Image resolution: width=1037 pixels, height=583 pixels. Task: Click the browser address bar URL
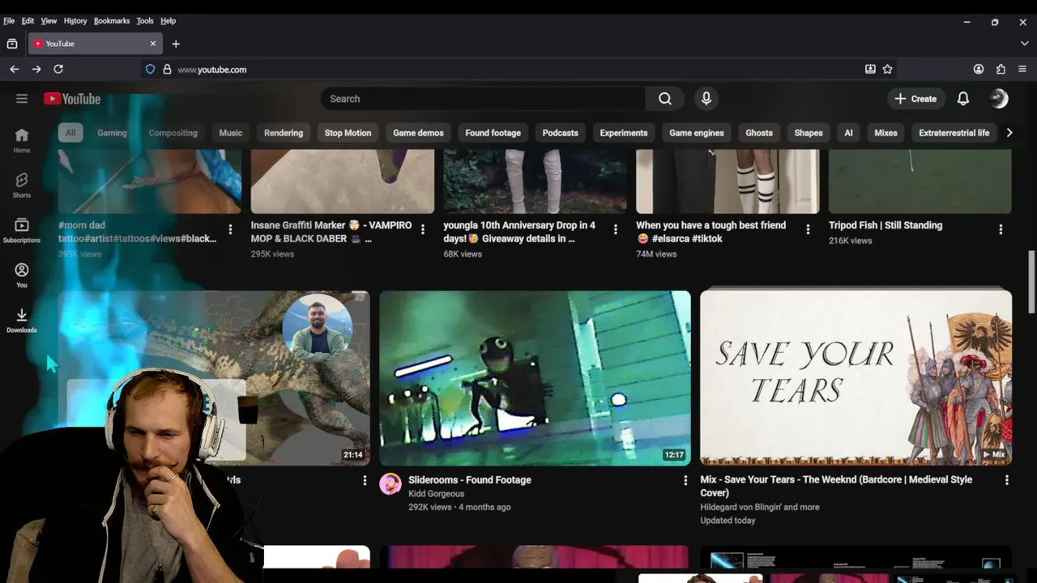[211, 70]
